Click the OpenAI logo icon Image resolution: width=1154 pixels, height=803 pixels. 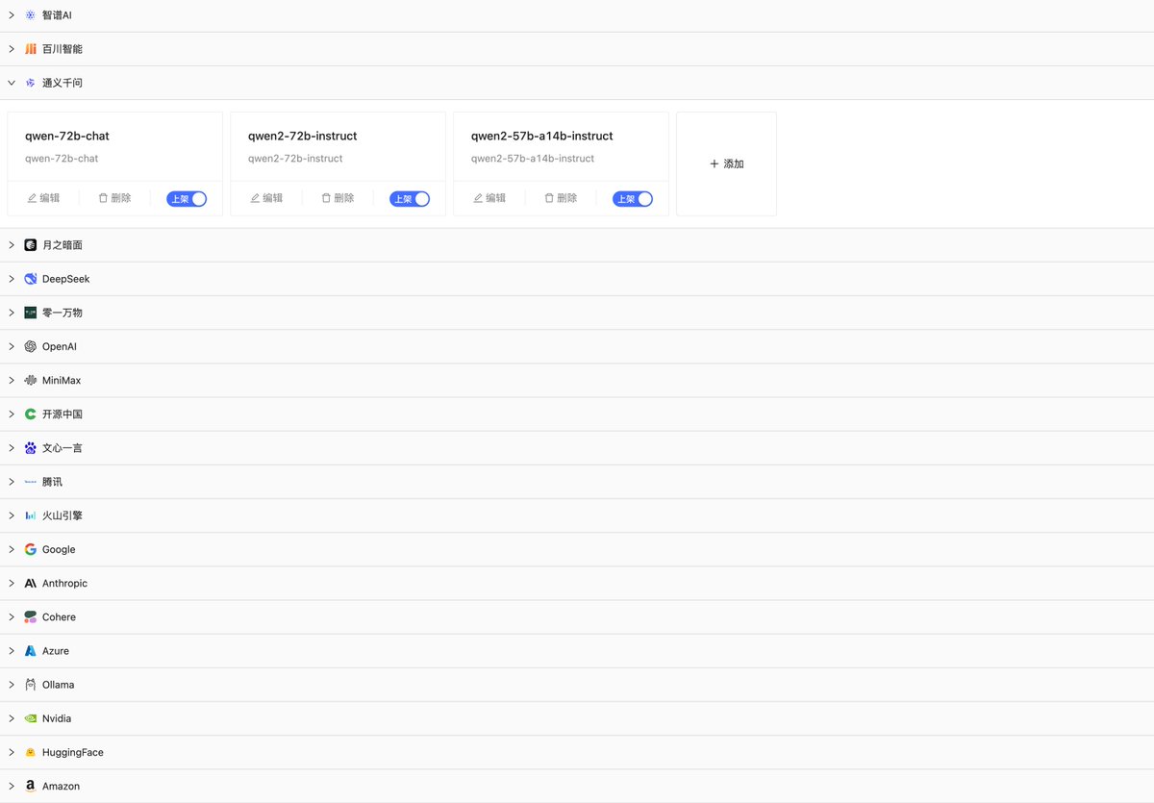pyautogui.click(x=31, y=346)
